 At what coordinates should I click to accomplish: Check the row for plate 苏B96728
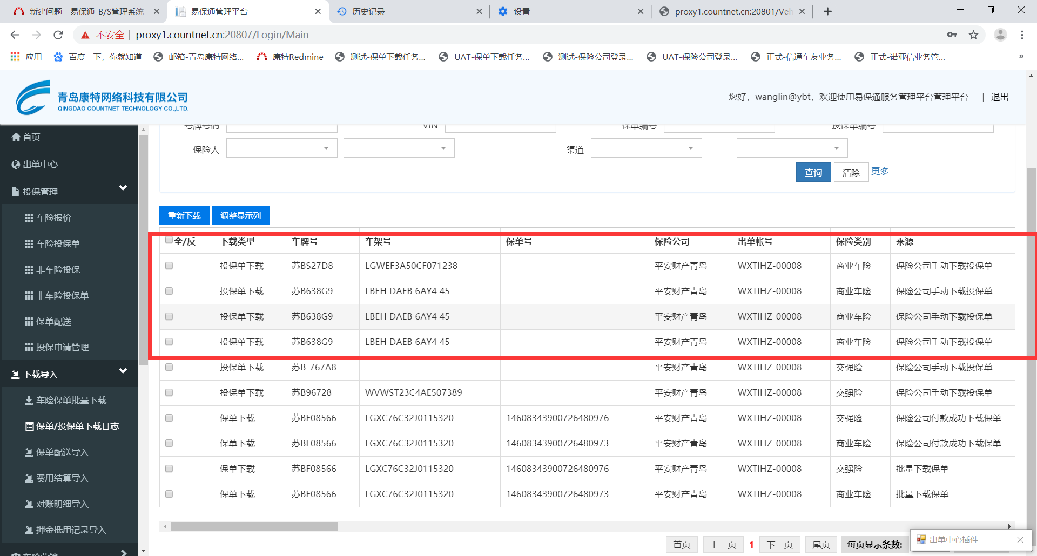[x=169, y=392]
